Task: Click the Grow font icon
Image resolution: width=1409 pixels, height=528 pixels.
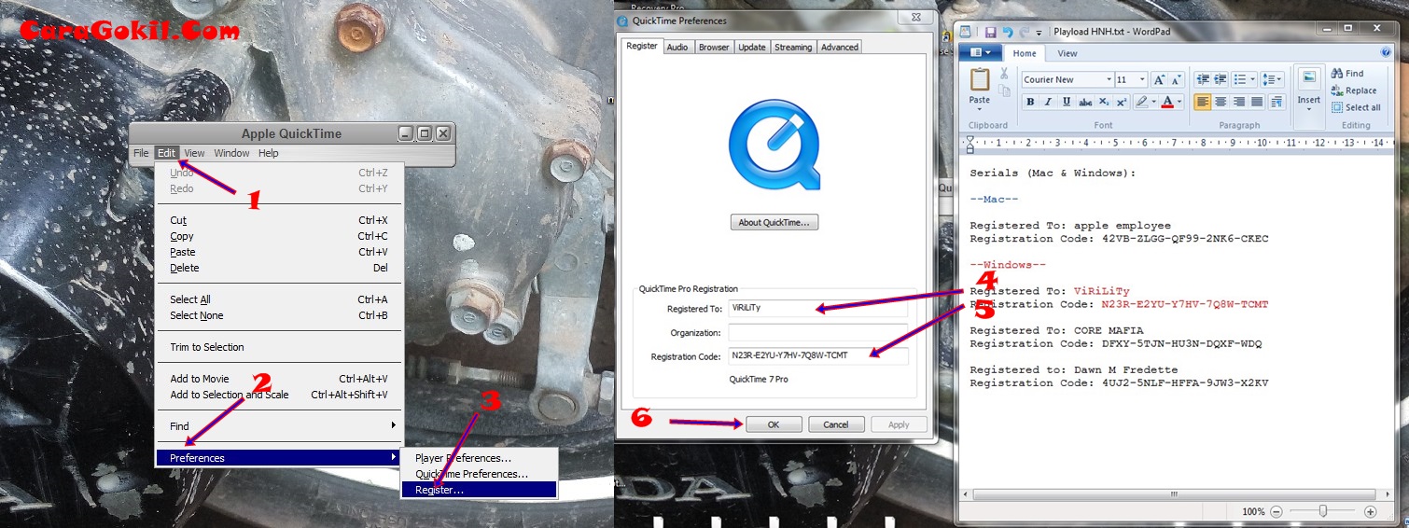Action: (x=1159, y=79)
